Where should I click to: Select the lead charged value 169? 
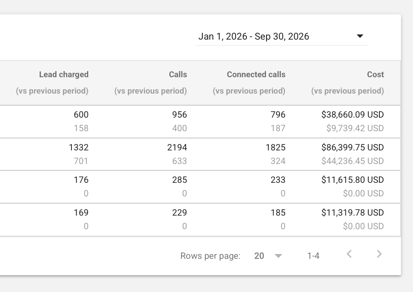81,212
